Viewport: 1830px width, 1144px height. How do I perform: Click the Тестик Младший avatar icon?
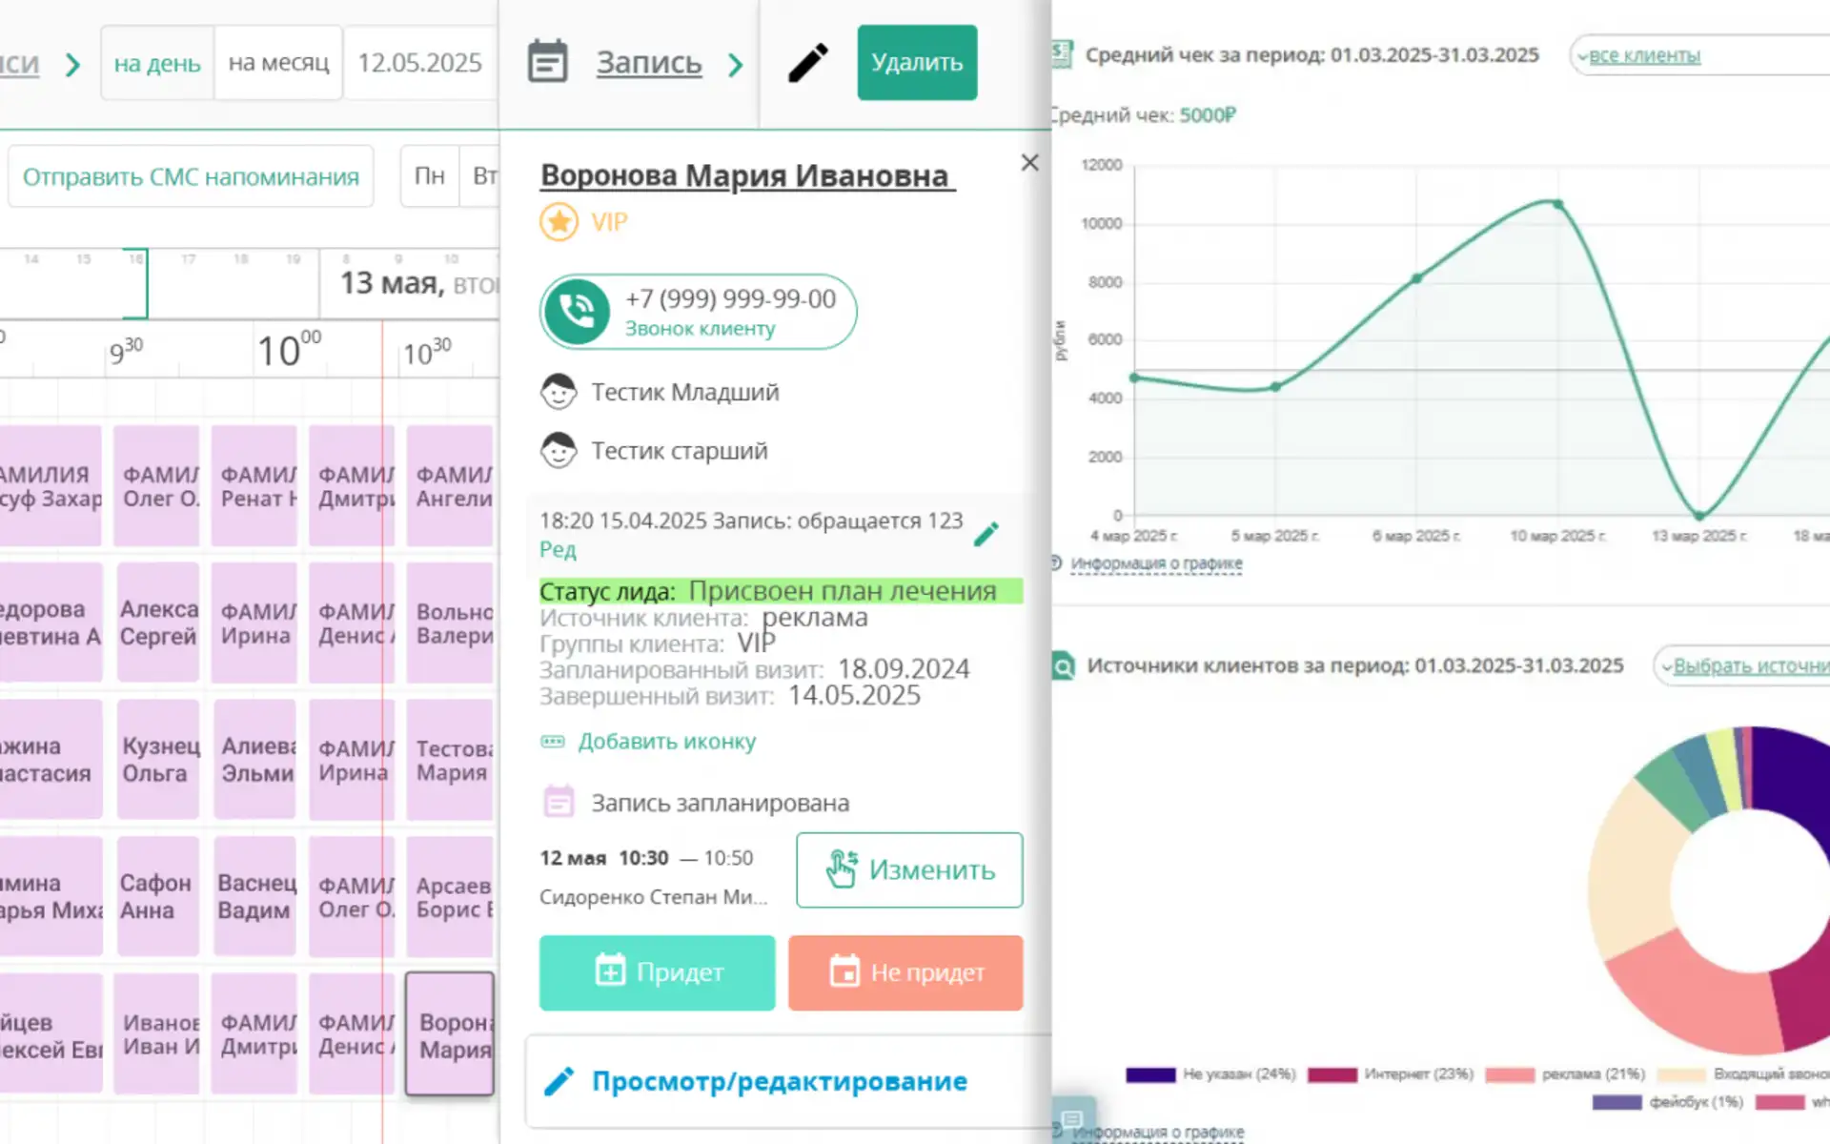click(x=559, y=392)
